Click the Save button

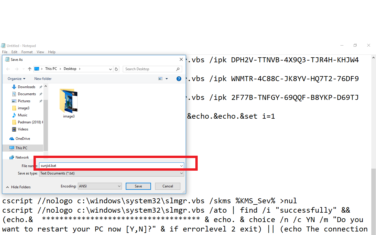point(138,186)
